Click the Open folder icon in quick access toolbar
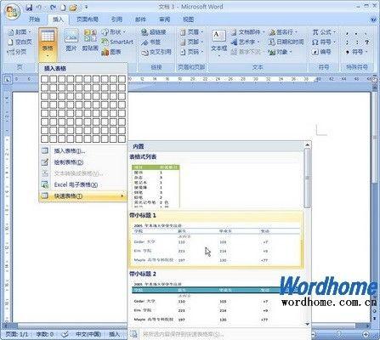Screen dimensions: 380x340 click(x=73, y=8)
